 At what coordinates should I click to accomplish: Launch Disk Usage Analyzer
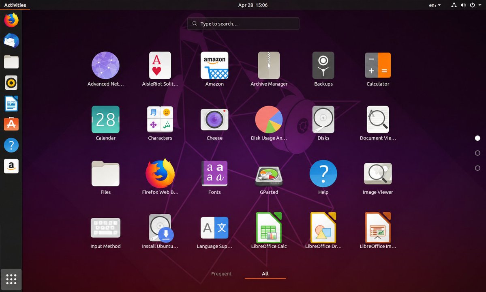pyautogui.click(x=269, y=123)
